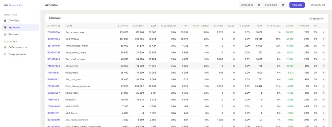
Task: Click the Воронка funnel chart icon
Action: coord(5,34)
